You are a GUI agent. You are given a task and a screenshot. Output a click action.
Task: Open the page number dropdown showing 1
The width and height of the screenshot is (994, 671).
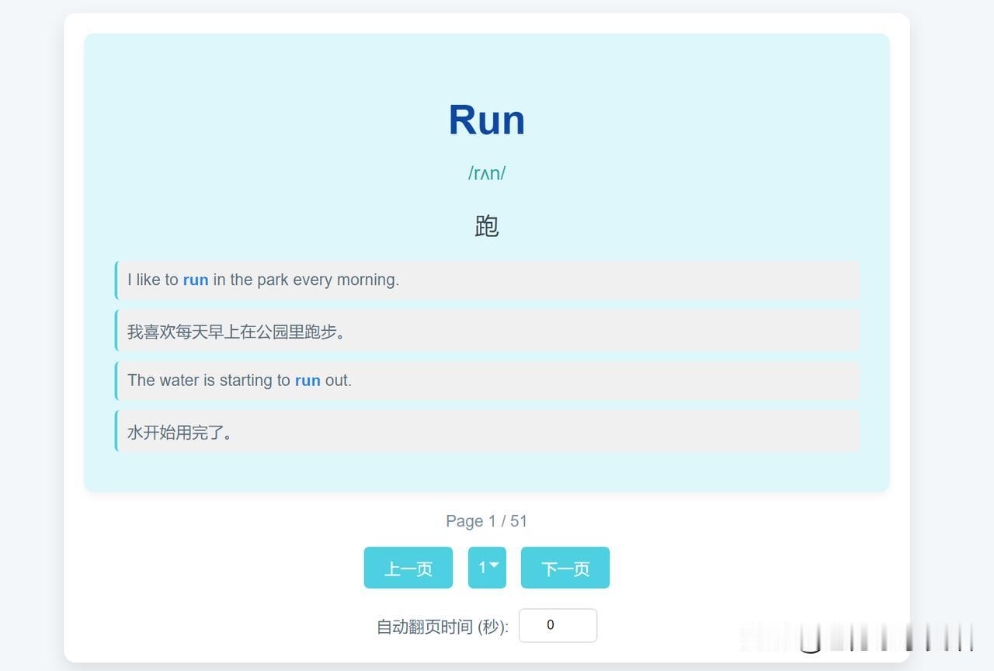tap(487, 568)
